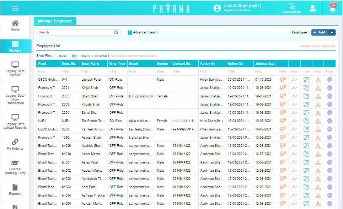Open the Masters section in the sidebar

pyautogui.click(x=15, y=46)
